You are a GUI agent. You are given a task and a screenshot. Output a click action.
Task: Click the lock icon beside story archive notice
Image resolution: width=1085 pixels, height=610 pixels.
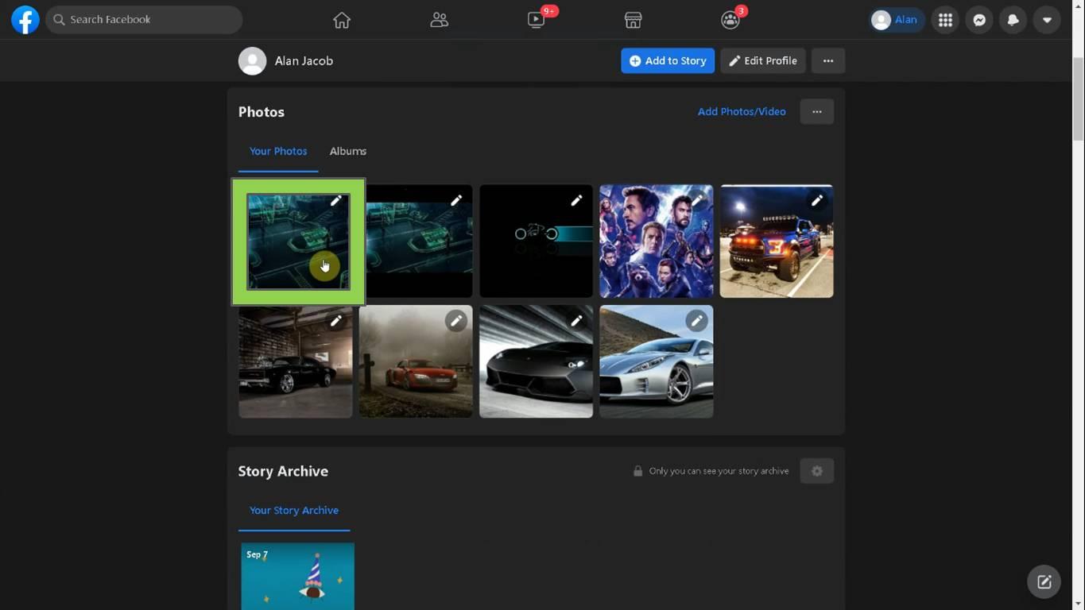[637, 471]
